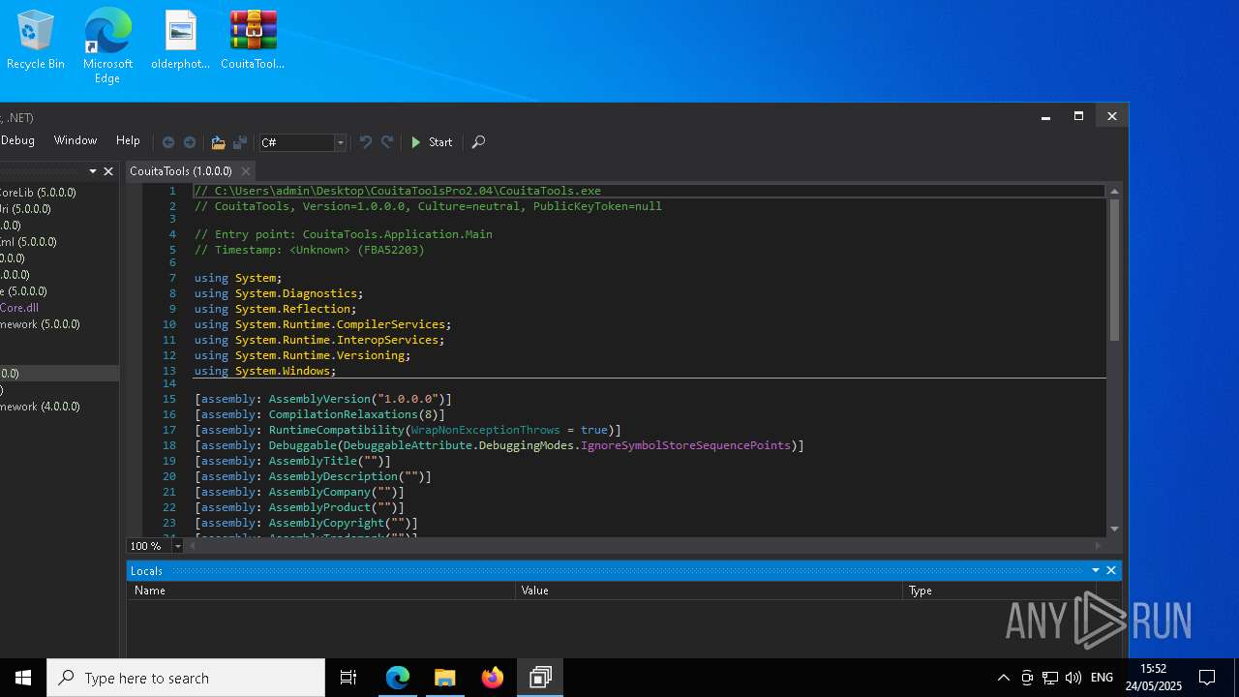Open the Help menu
The image size is (1239, 697).
(128, 140)
